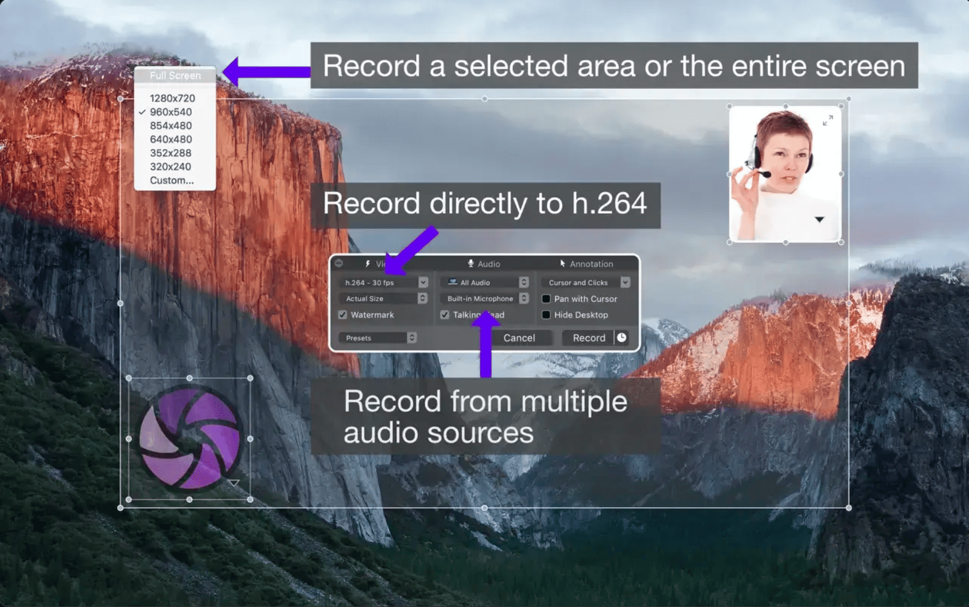Image resolution: width=969 pixels, height=607 pixels.
Task: Change the Built-in Microphone input selector
Action: (485, 298)
